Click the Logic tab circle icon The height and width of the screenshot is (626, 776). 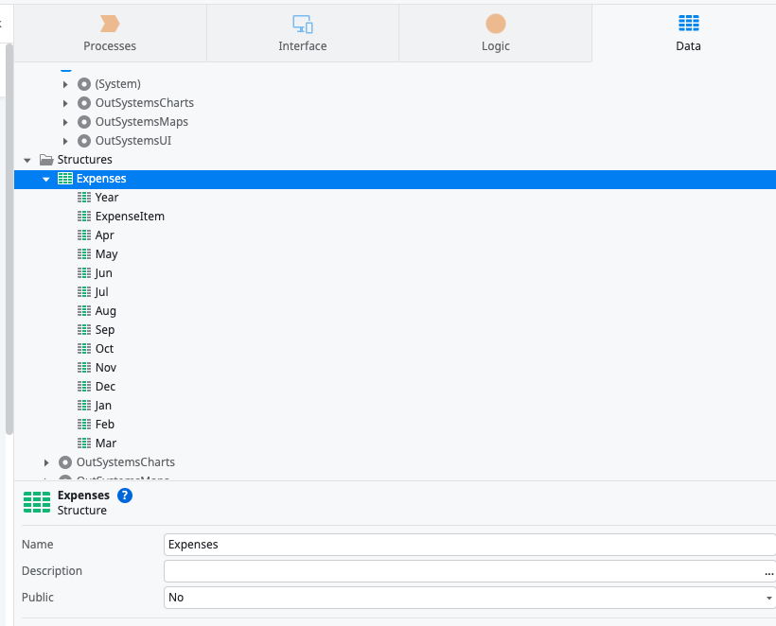[x=495, y=24]
